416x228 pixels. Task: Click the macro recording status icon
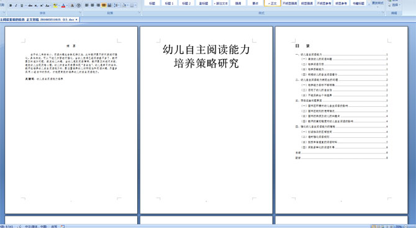(63, 226)
